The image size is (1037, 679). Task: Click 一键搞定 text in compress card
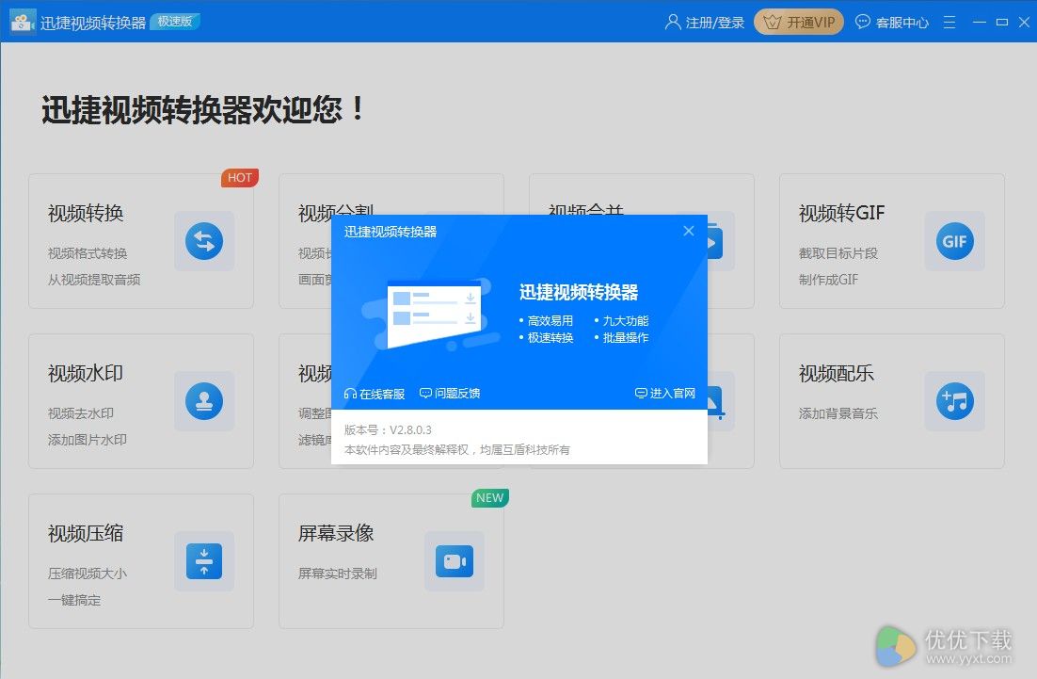click(x=74, y=600)
